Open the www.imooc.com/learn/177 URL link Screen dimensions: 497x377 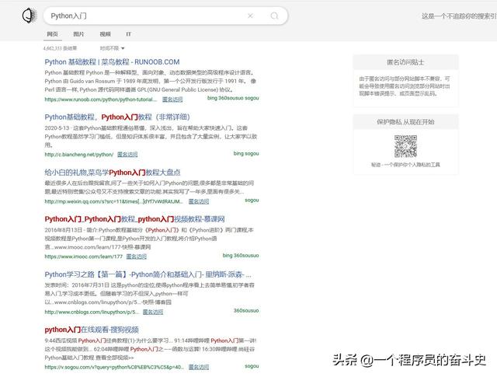[x=83, y=257]
